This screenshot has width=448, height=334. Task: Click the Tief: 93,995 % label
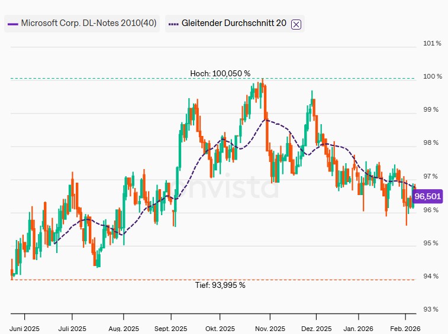220,285
